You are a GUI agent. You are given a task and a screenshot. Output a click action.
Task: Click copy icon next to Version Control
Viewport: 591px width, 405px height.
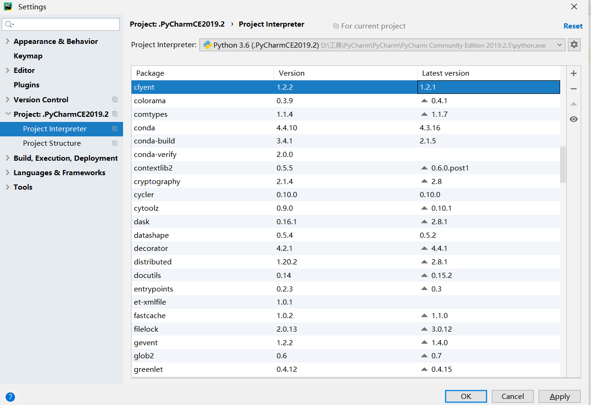115,99
